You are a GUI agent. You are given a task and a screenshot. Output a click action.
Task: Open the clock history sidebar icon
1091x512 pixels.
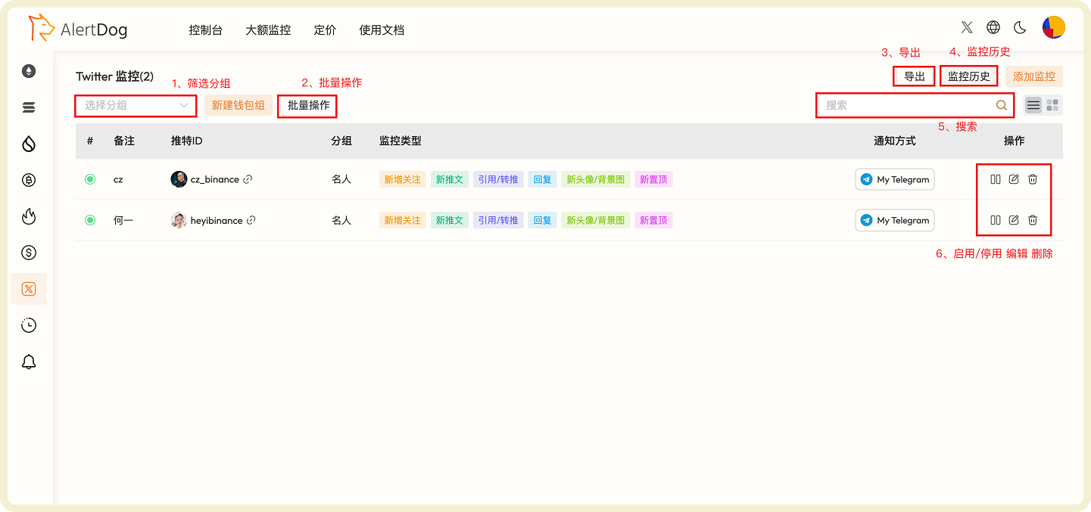(x=29, y=325)
